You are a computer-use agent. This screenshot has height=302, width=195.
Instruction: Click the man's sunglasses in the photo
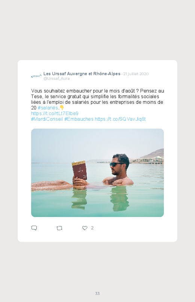point(116,164)
